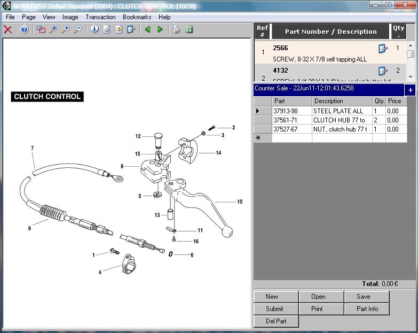Viewport: 418px width, 333px height.
Task: Click the STEEL PLATE ALL description cell
Action: click(x=342, y=111)
